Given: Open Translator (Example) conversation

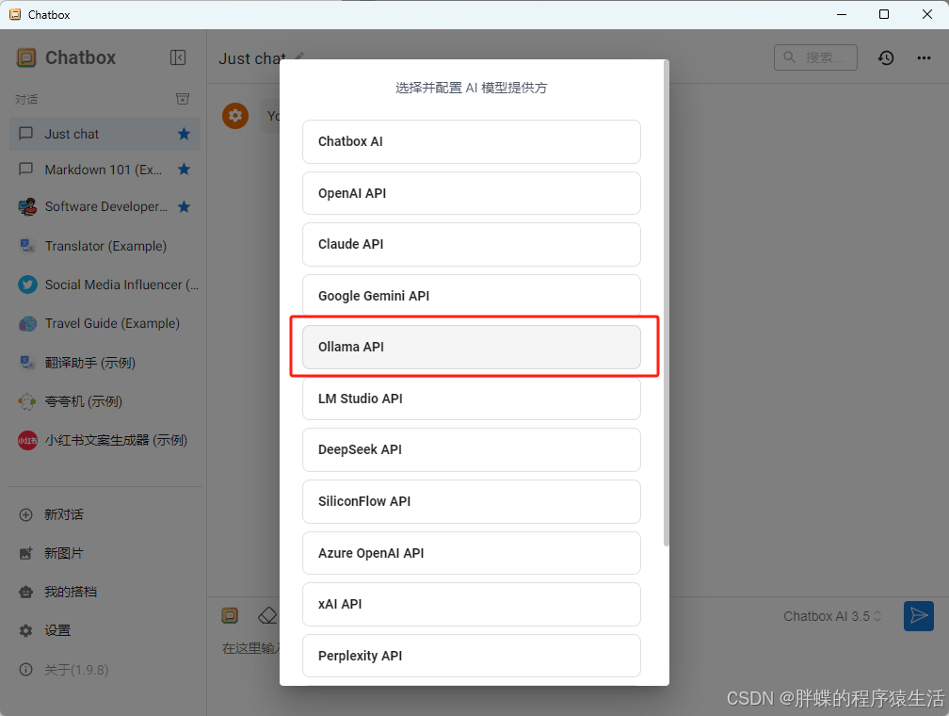Looking at the screenshot, I should pyautogui.click(x=105, y=246).
